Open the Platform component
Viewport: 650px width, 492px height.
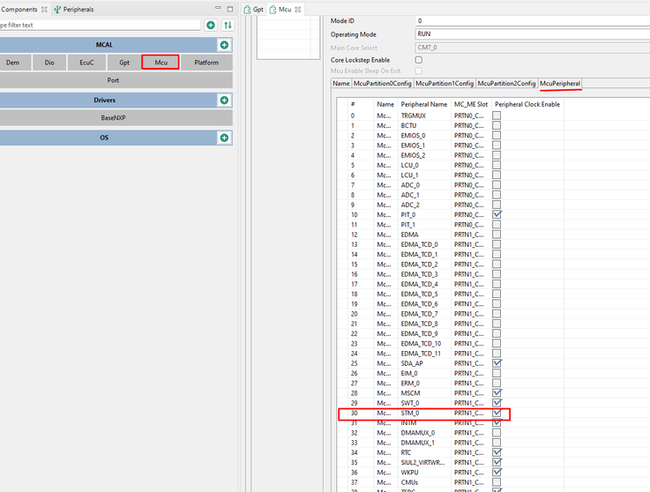coord(206,63)
